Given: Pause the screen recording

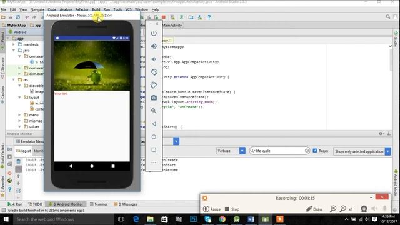Looking at the screenshot, I should [x=212, y=209].
